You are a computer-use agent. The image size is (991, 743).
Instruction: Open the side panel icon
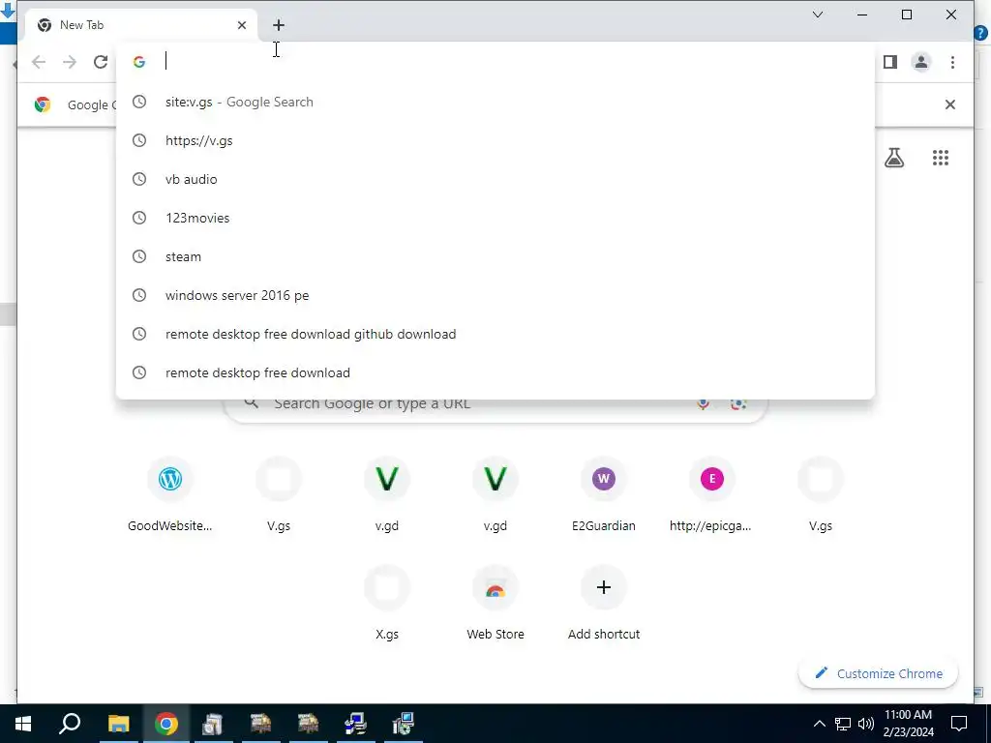[890, 62]
